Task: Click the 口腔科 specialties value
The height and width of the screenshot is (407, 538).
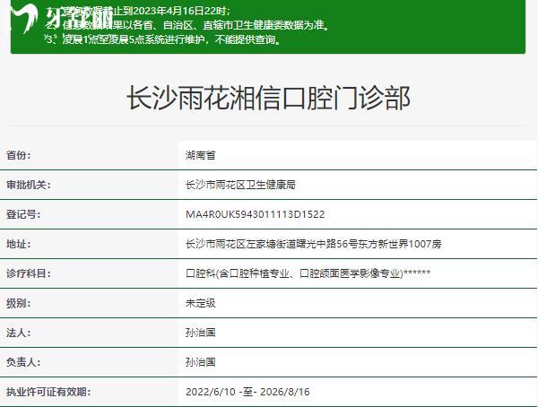Action: click(x=308, y=273)
